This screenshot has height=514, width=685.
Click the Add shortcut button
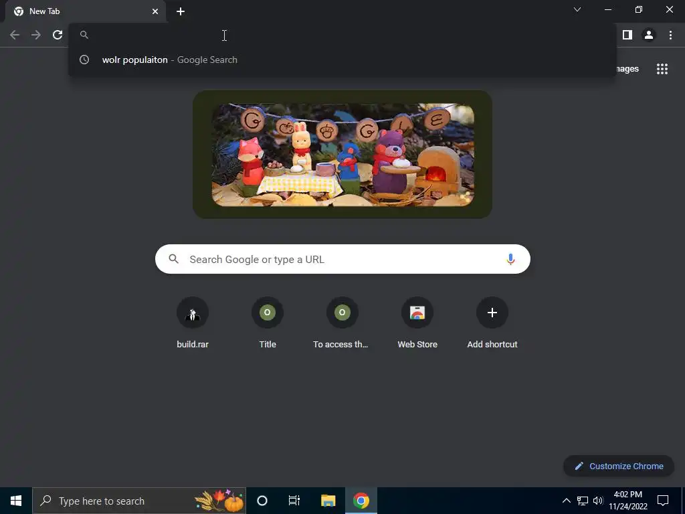coord(492,323)
